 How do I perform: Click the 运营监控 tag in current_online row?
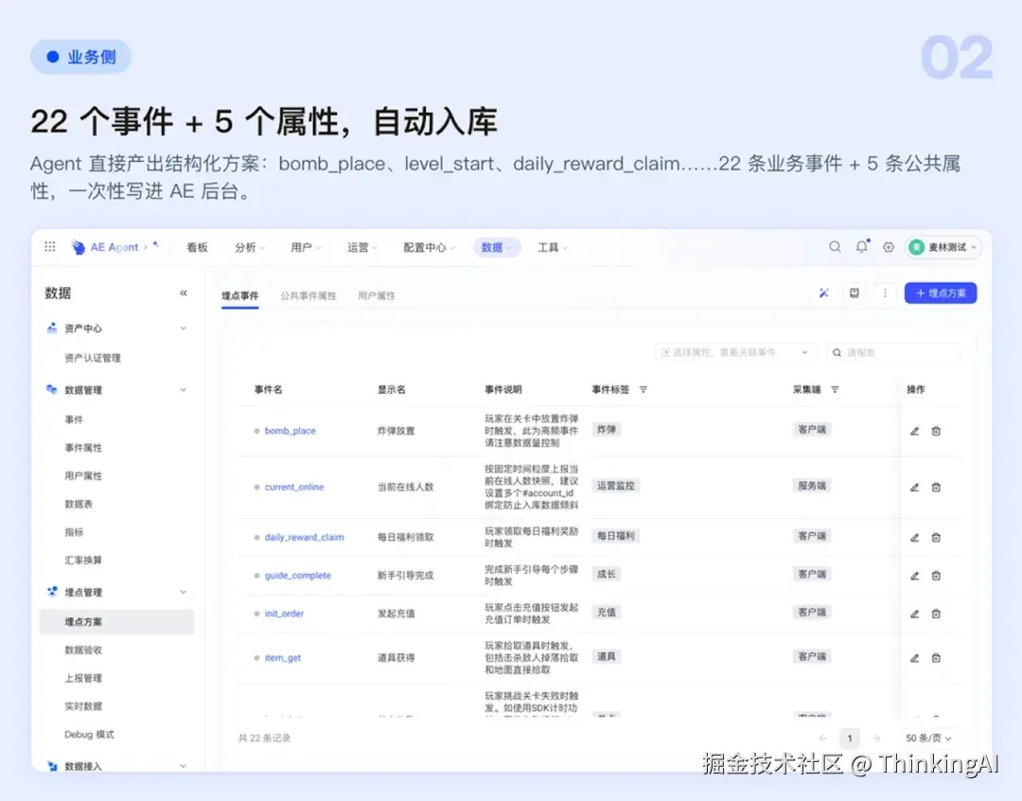(x=616, y=486)
